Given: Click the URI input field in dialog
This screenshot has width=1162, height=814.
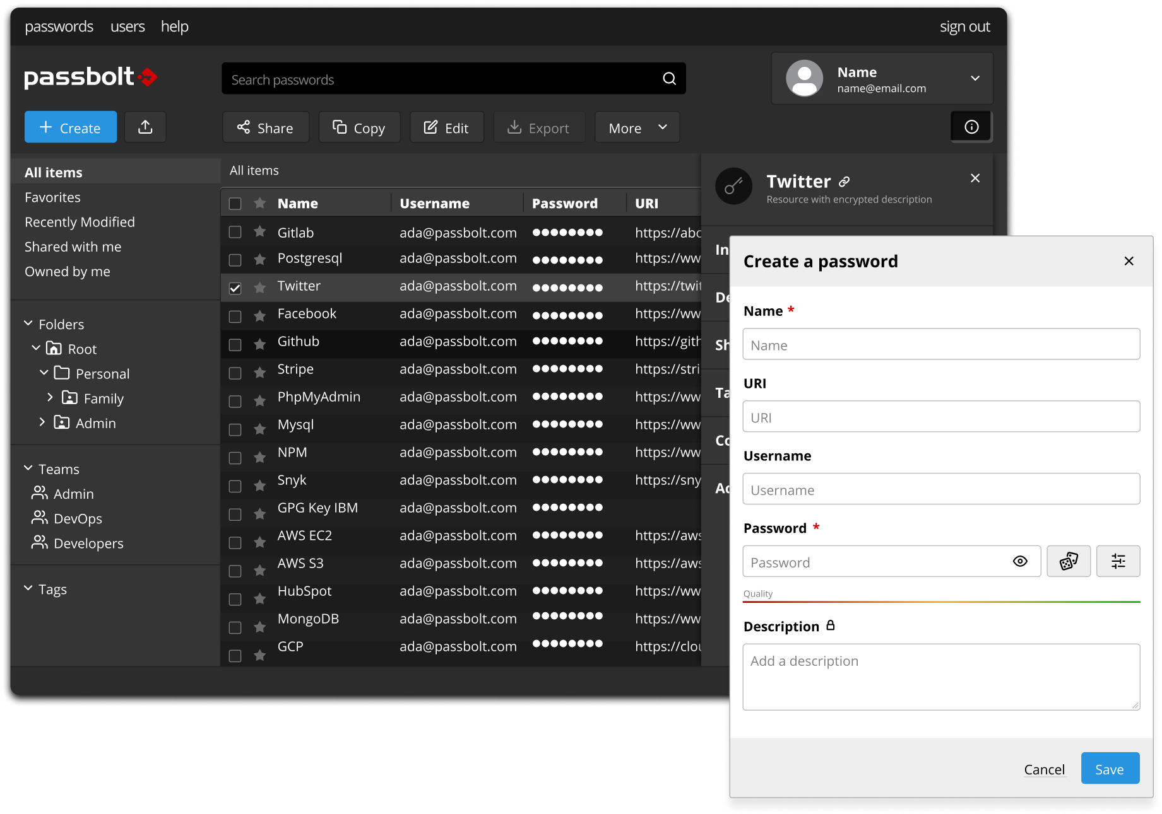Looking at the screenshot, I should click(x=942, y=417).
